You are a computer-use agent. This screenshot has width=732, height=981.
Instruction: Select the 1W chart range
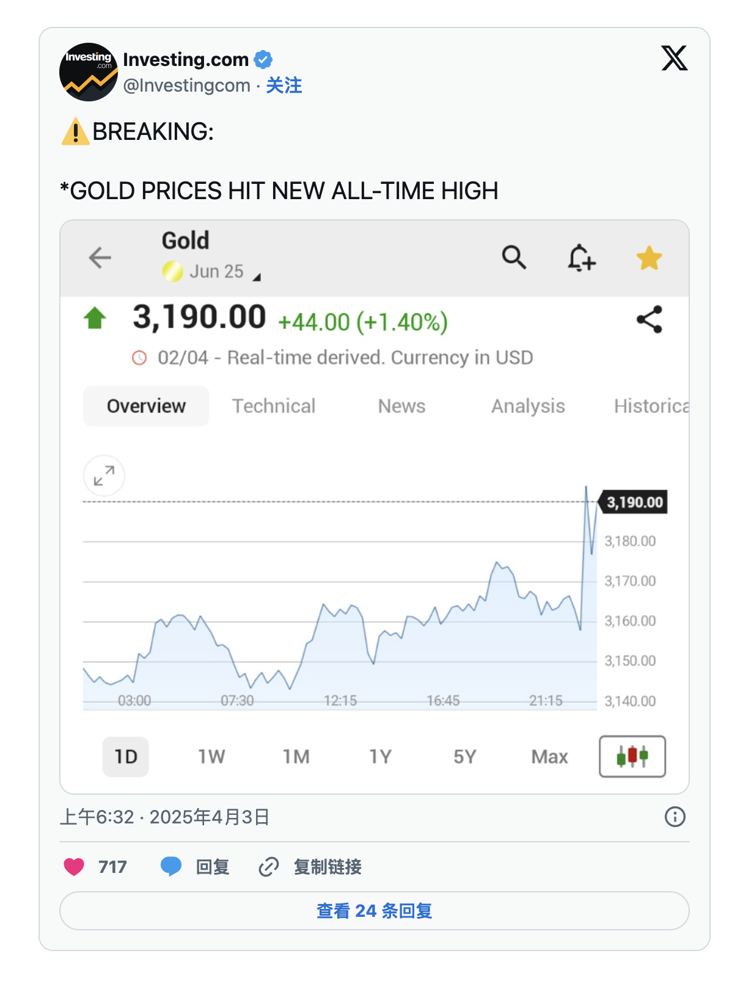click(211, 757)
